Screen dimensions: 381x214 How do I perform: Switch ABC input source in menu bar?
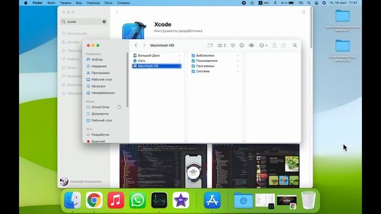coord(264,3)
